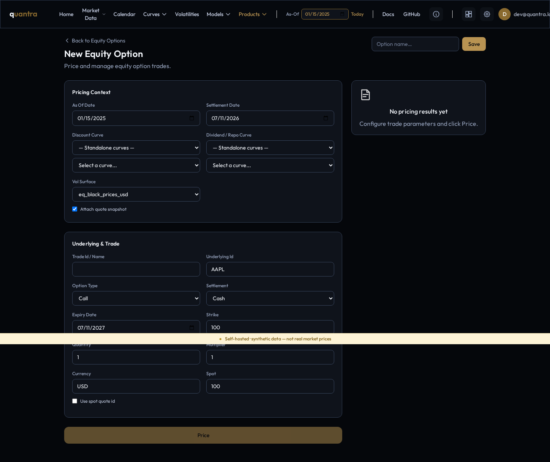Click the Multiplier input field
Viewport: 550px width, 462px height.
click(270, 357)
